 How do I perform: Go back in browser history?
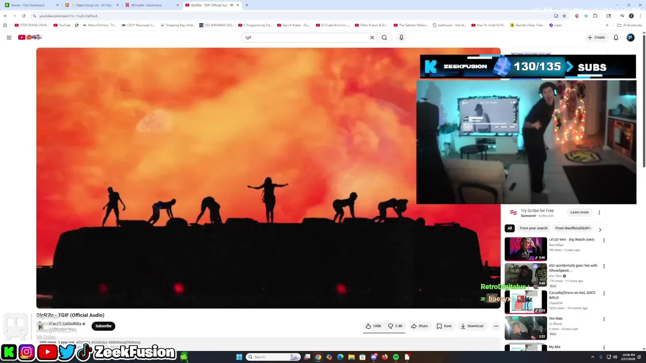coord(5,16)
